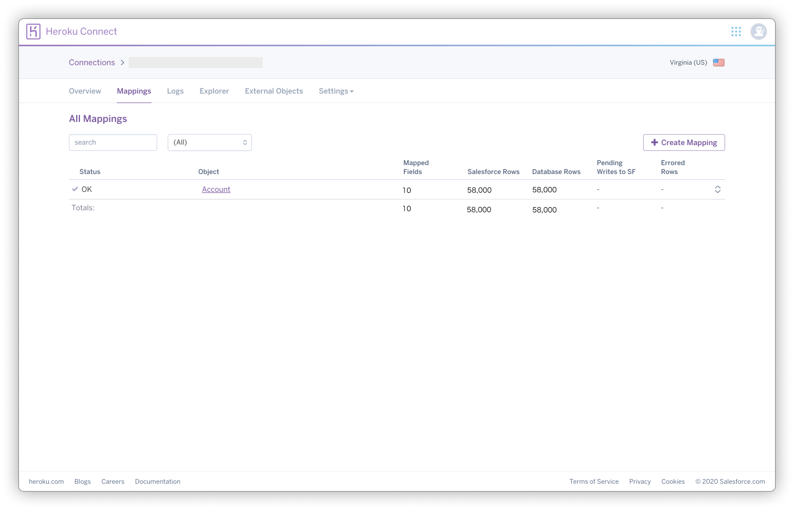Open the user avatar menu

759,32
